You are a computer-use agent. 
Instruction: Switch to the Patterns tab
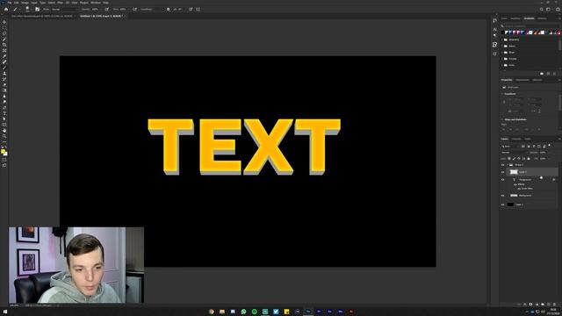pos(543,18)
